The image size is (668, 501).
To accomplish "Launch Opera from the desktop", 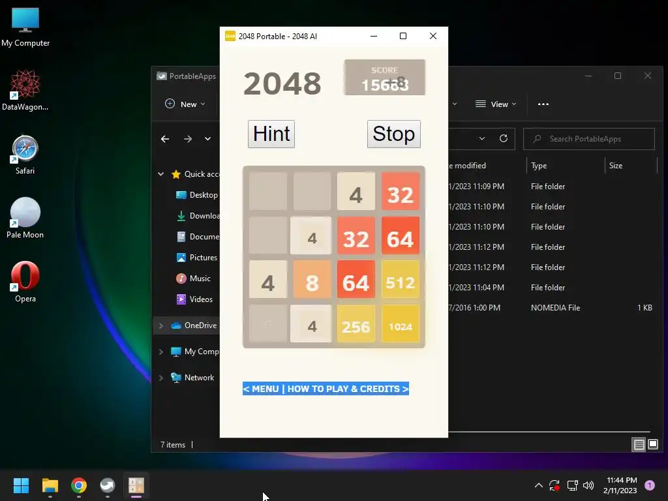I will pos(25,282).
